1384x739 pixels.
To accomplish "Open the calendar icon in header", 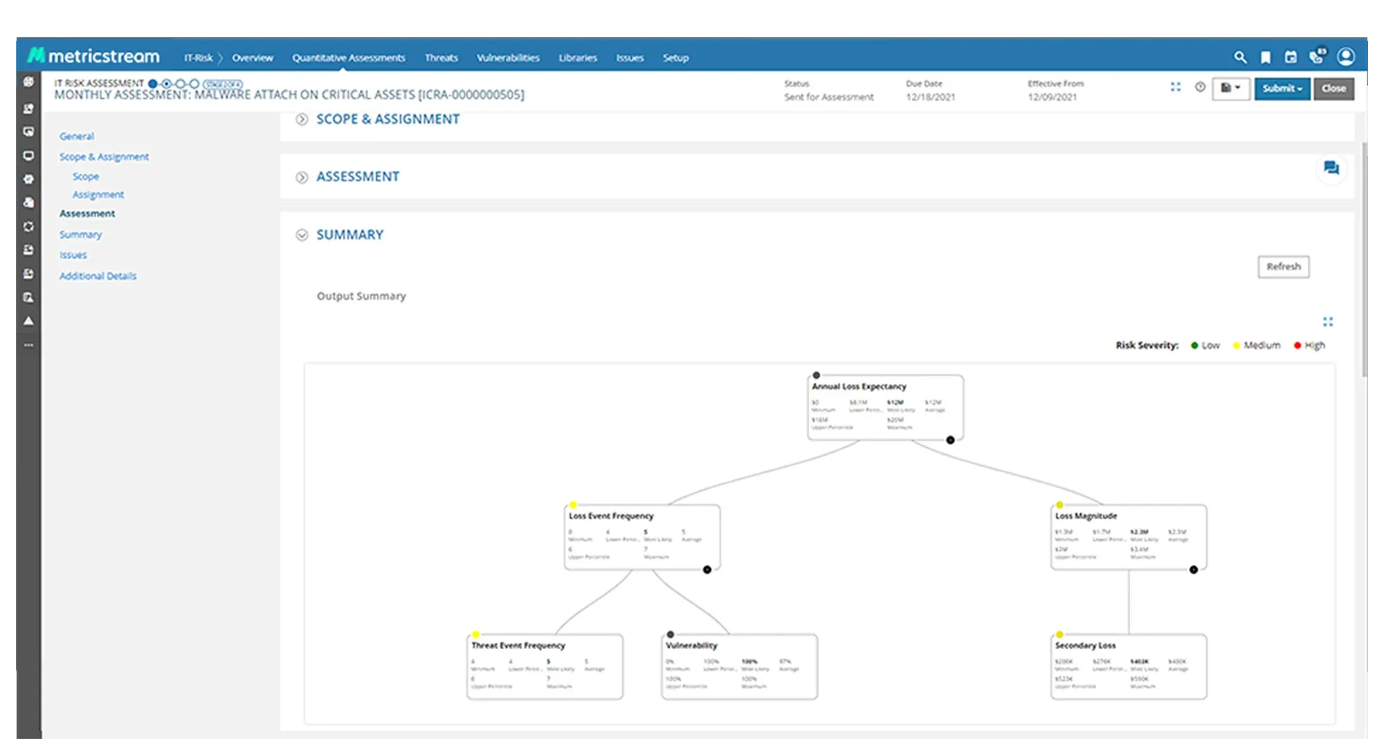I will (x=1291, y=57).
